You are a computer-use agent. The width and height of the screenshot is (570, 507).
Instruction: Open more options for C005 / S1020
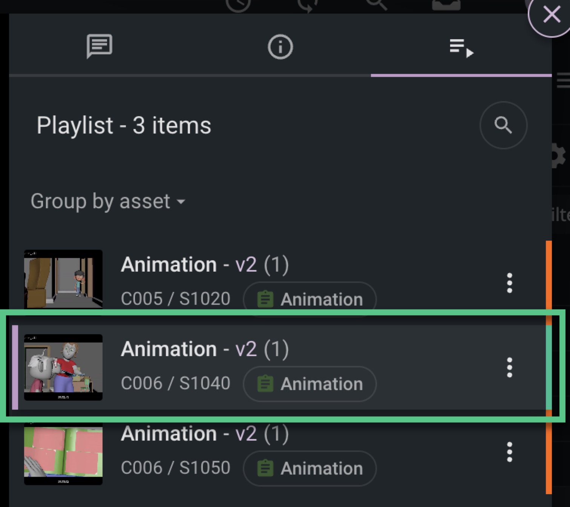point(509,283)
